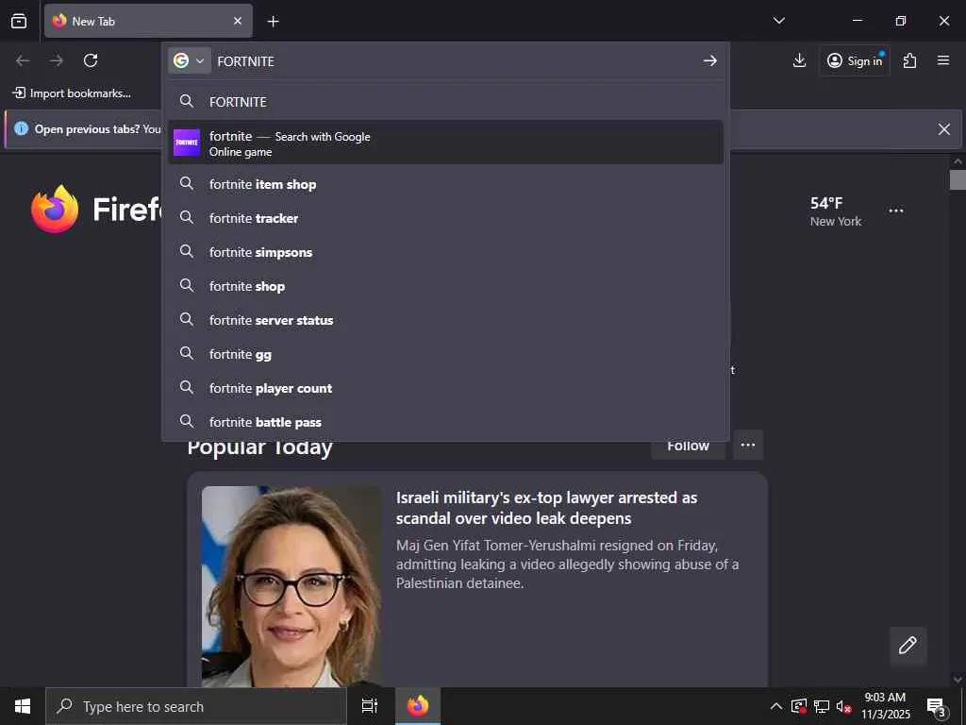The width and height of the screenshot is (966, 725).
Task: Close the New Tab tab
Action: [238, 21]
